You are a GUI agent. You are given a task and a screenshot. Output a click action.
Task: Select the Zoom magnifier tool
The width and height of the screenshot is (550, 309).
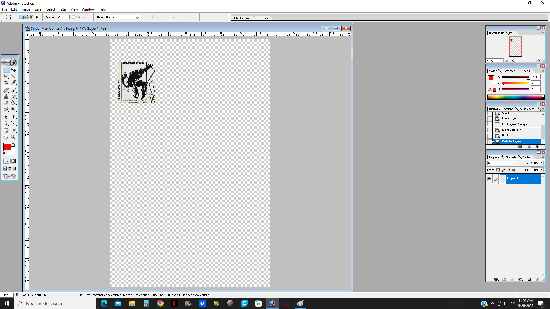[13, 137]
